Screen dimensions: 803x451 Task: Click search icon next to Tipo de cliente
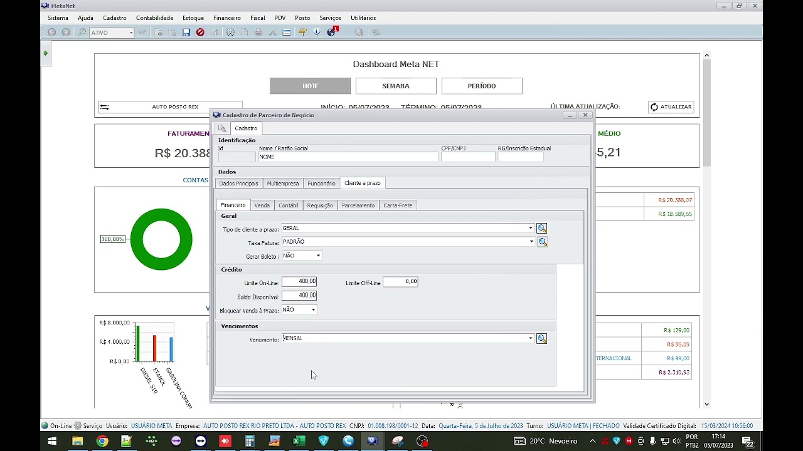[x=541, y=229]
